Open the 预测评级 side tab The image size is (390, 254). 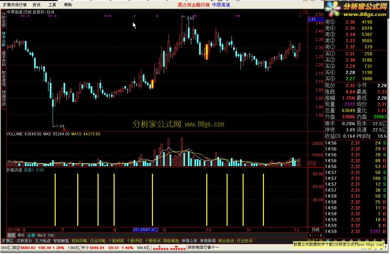pyautogui.click(x=4, y=98)
